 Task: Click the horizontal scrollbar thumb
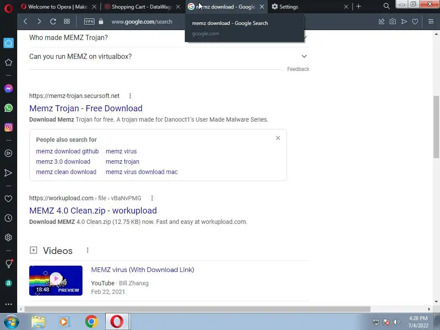click(197, 309)
